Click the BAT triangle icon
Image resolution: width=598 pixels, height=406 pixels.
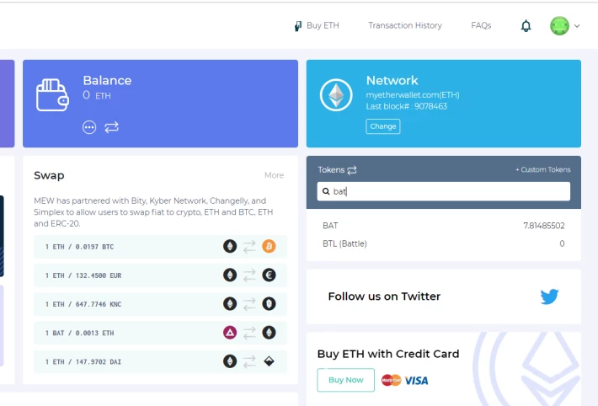[x=230, y=333]
